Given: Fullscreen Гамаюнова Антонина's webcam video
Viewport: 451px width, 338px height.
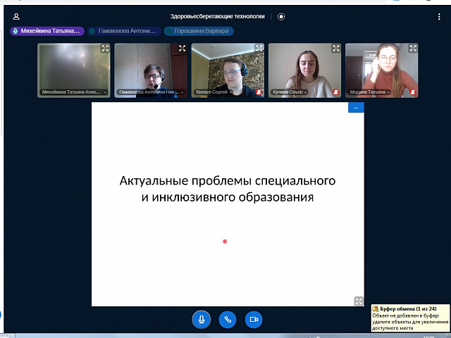Looking at the screenshot, I should pos(182,49).
